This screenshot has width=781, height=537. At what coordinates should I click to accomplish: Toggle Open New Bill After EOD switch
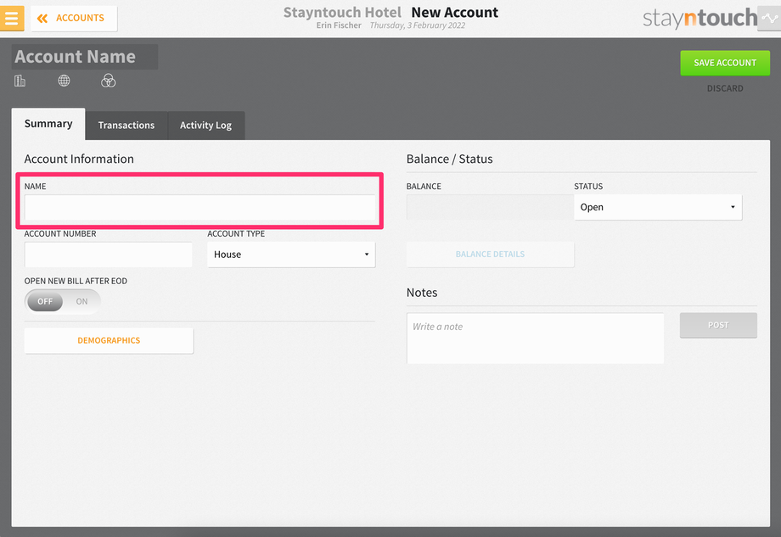coord(63,302)
